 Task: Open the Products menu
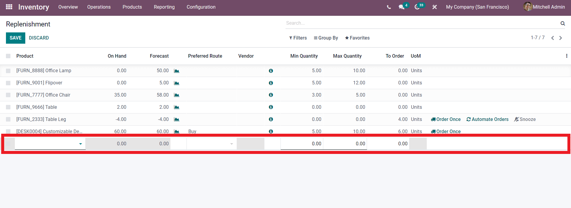tap(132, 7)
